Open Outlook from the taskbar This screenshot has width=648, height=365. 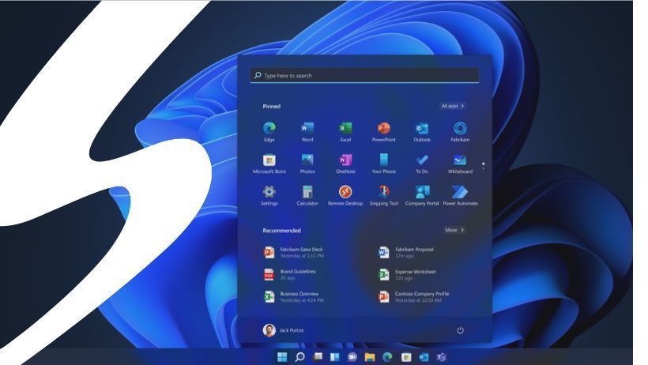pos(424,357)
